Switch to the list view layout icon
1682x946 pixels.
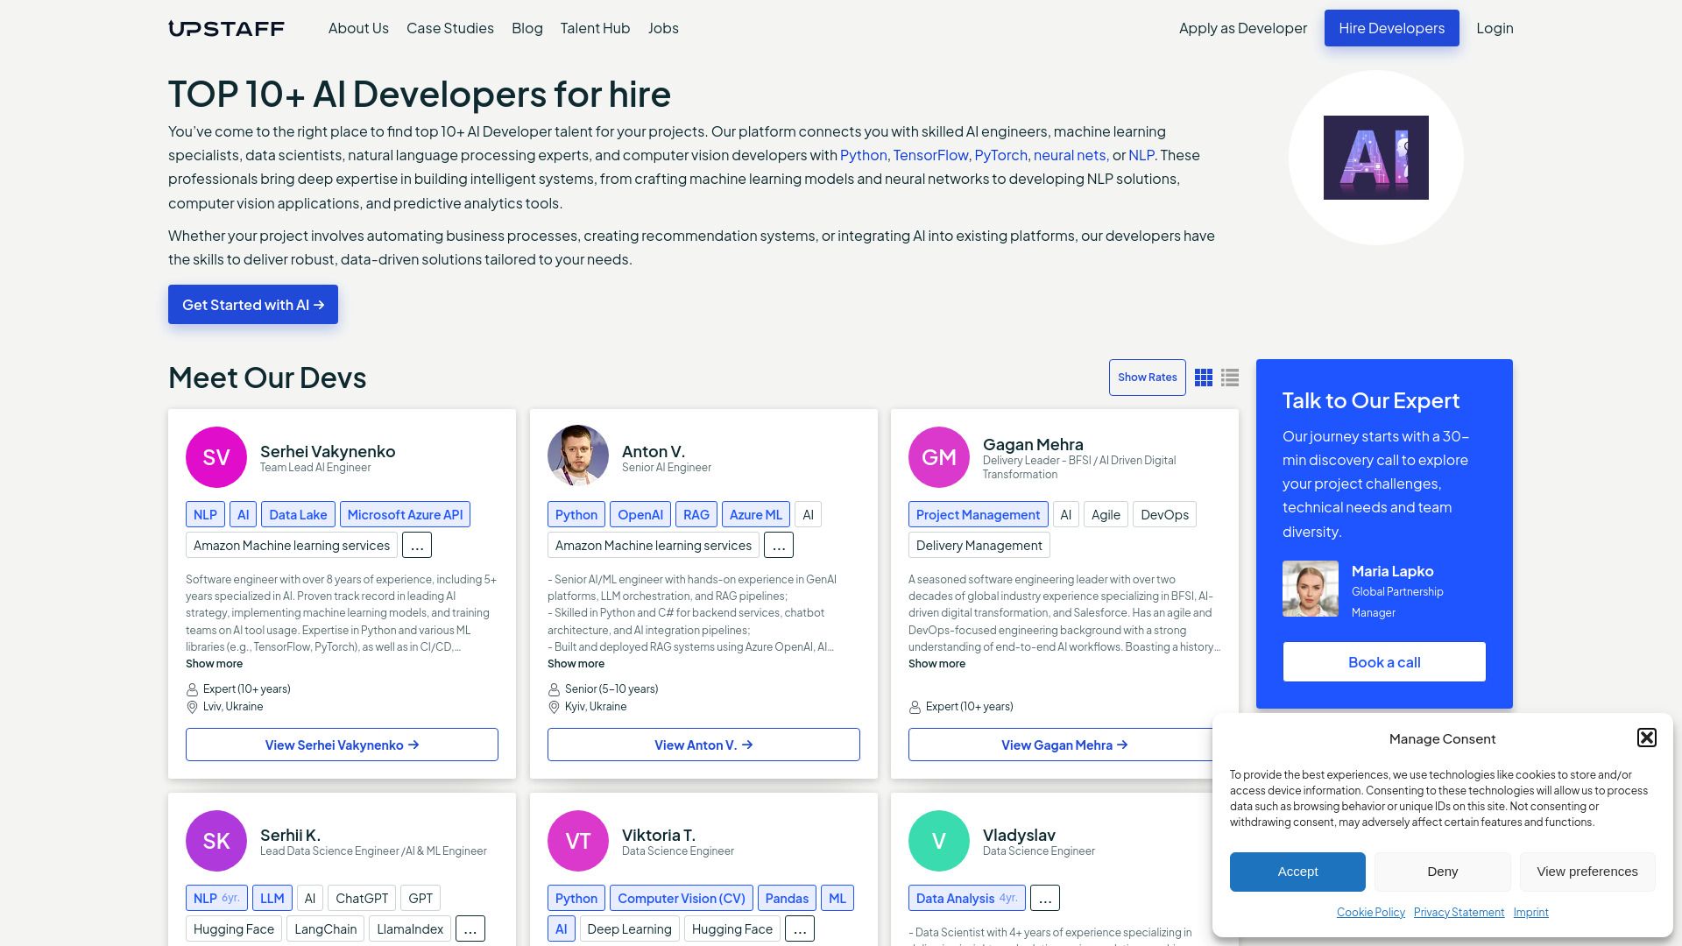tap(1230, 378)
